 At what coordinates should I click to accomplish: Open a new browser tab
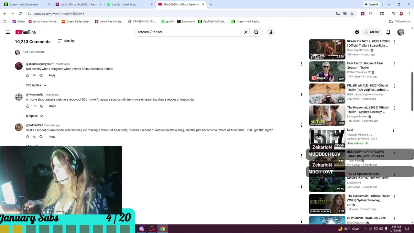211,5
